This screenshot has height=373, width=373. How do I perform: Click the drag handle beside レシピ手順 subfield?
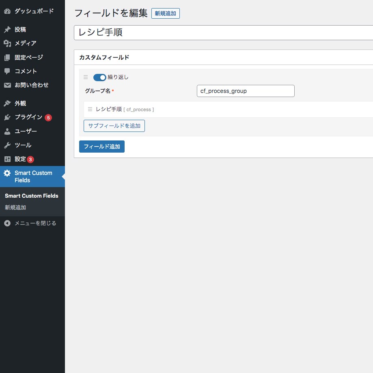point(90,110)
